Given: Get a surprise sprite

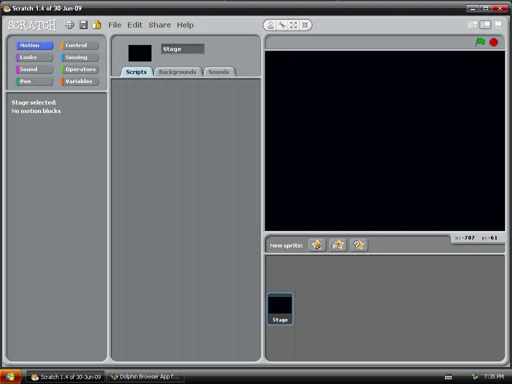Looking at the screenshot, I should (x=358, y=245).
